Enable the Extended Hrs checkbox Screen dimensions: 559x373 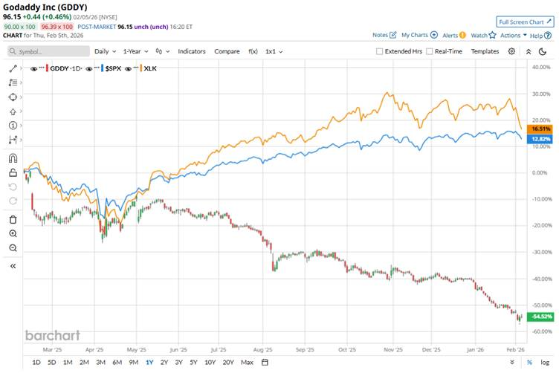pyautogui.click(x=380, y=51)
